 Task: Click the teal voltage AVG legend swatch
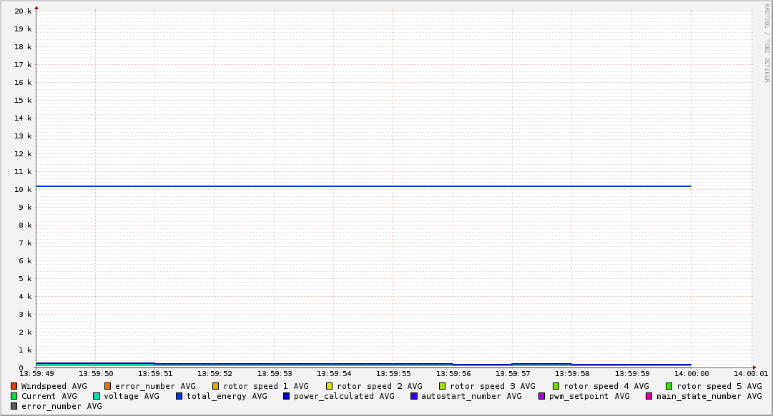pos(97,396)
